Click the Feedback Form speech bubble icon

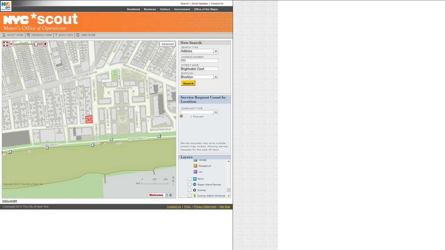click(x=28, y=35)
